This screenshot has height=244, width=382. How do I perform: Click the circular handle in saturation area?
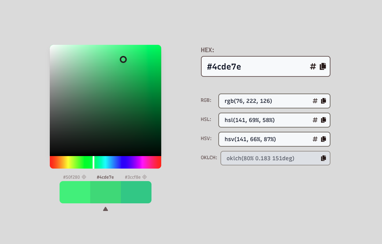pyautogui.click(x=123, y=59)
